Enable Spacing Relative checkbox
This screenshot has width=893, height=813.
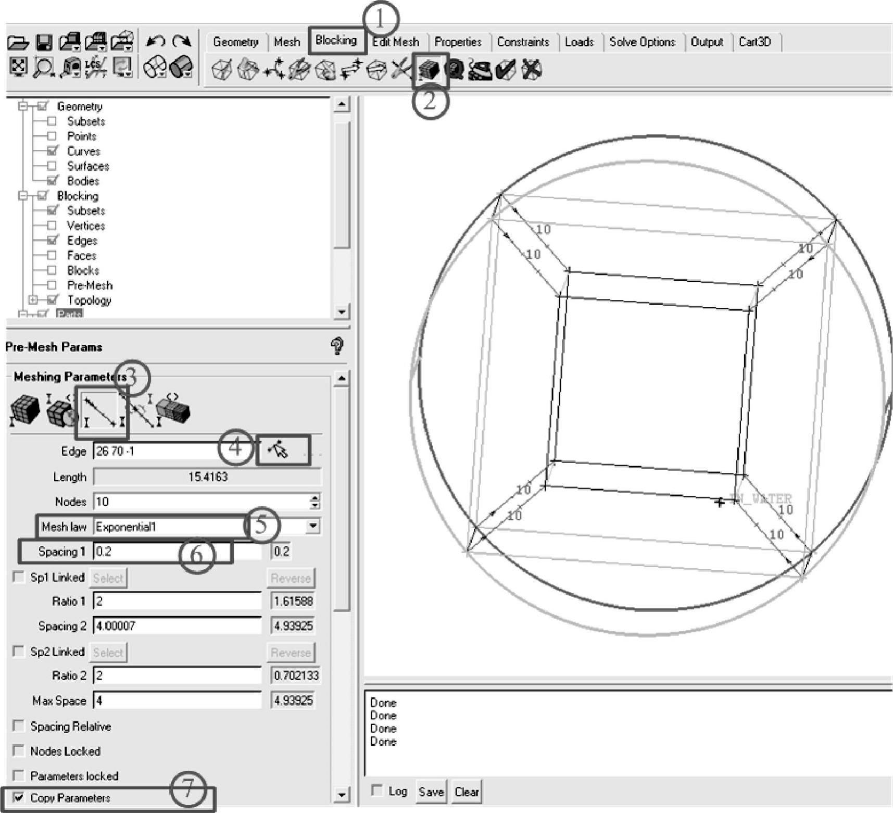coord(19,726)
